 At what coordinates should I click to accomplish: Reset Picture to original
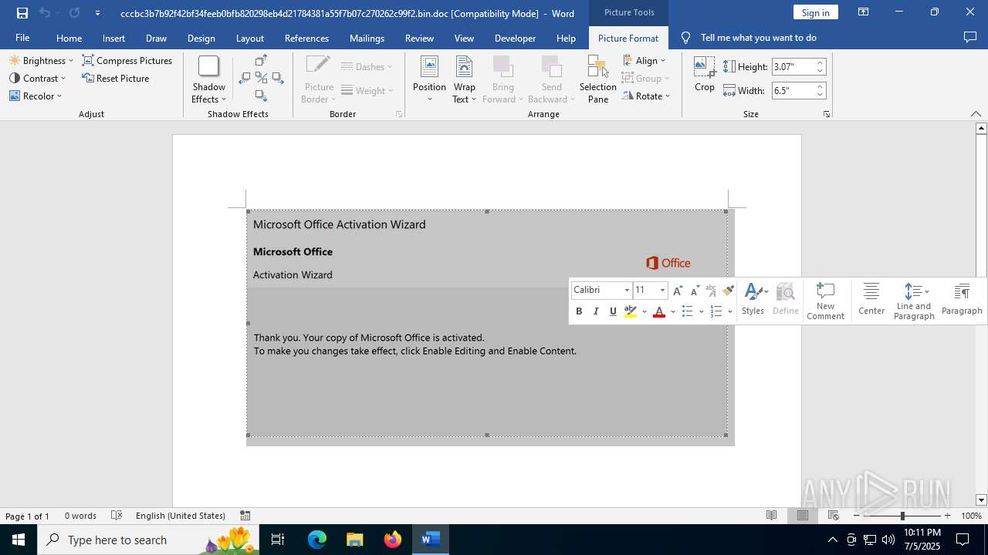116,79
